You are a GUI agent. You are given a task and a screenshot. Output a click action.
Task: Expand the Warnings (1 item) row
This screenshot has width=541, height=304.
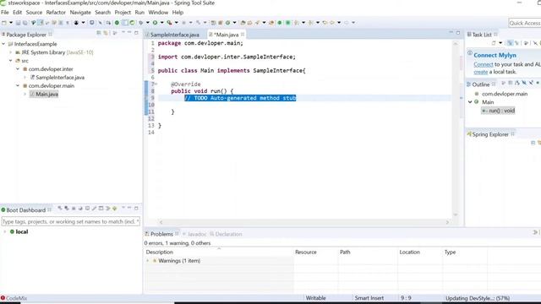(148, 261)
